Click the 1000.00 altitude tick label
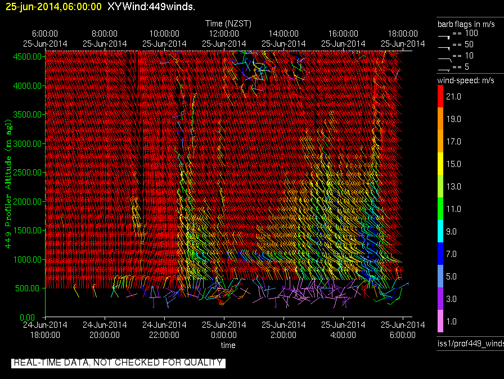 28,260
